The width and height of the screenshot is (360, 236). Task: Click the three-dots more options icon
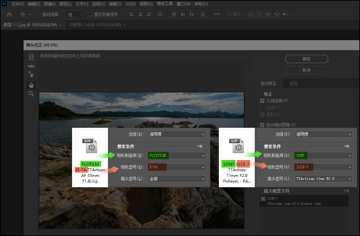[x=217, y=14]
